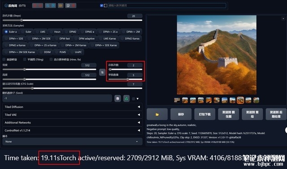Collapse the negative prompt section with the circled chevron
This screenshot has width=287, height=169.
click(6, 5)
